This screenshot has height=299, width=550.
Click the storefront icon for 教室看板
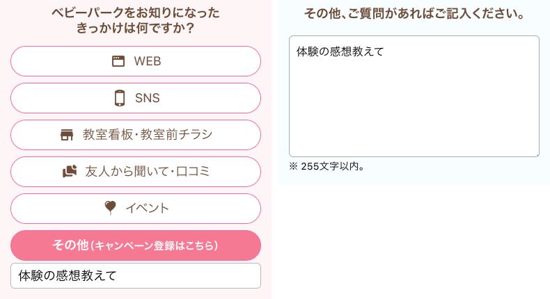pos(67,135)
